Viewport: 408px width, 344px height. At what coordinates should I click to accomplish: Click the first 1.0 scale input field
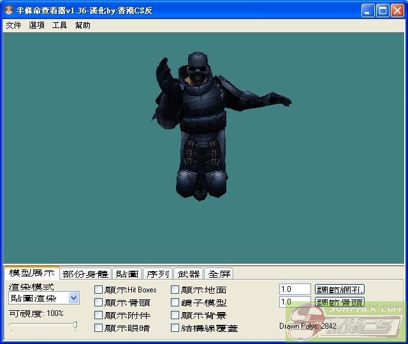click(295, 289)
